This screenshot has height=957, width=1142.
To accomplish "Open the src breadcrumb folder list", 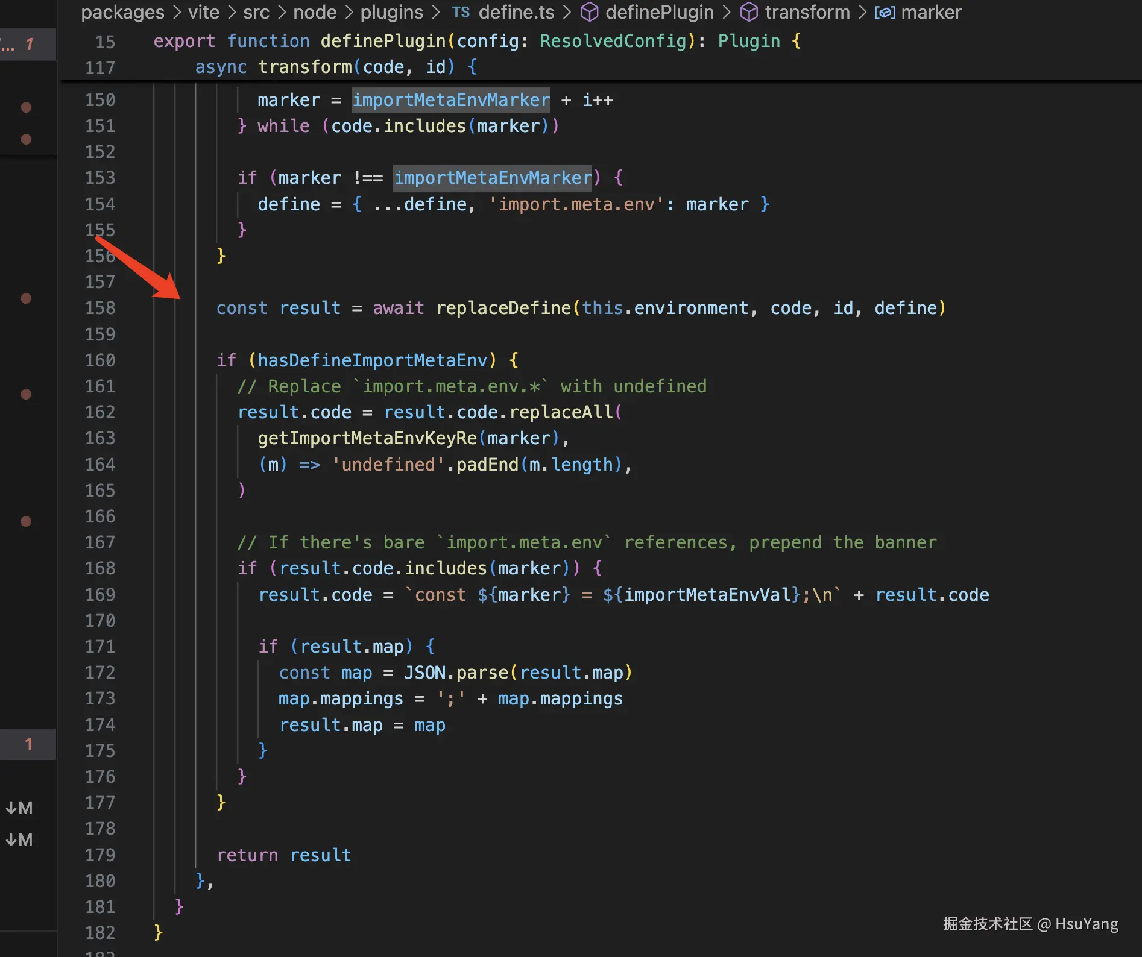I will [256, 12].
